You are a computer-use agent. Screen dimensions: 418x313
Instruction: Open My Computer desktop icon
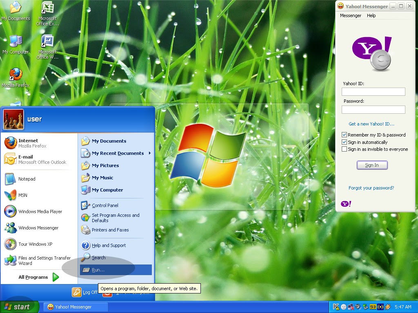[x=16, y=44]
